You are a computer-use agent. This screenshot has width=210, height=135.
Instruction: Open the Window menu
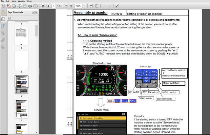pyautogui.click(x=21, y=1)
